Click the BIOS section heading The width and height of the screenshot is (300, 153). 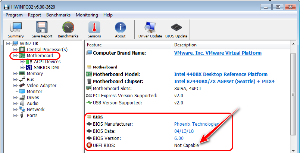pyautogui.click(x=98, y=117)
